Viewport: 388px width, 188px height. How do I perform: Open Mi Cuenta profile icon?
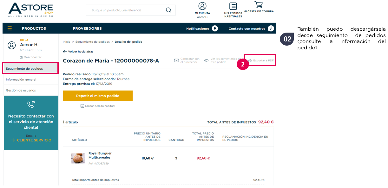202,6
